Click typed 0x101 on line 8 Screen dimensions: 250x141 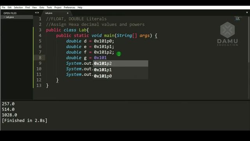click(x=100, y=58)
